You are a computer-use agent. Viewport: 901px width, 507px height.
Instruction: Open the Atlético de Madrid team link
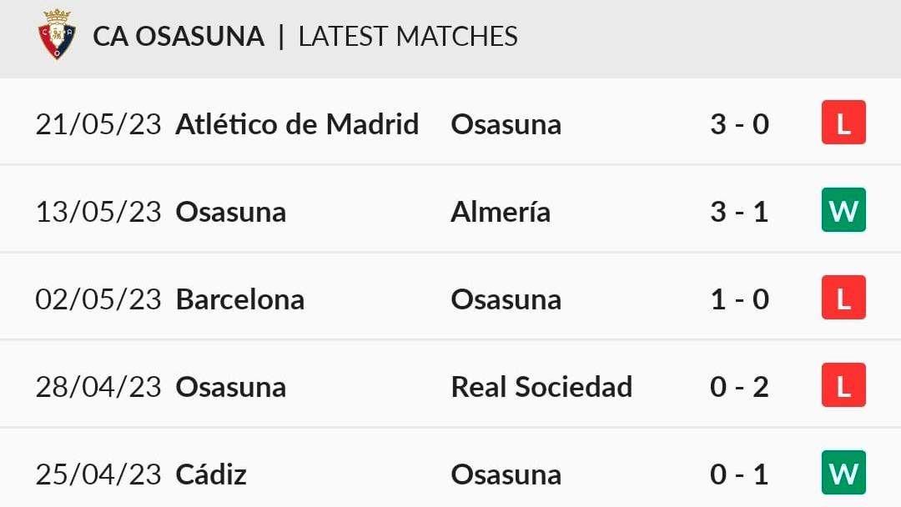(x=297, y=124)
